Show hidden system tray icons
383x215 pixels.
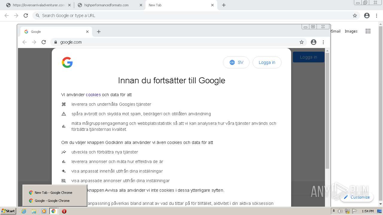coord(334,211)
